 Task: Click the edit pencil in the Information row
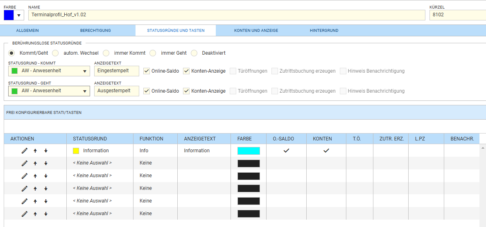(x=25, y=151)
